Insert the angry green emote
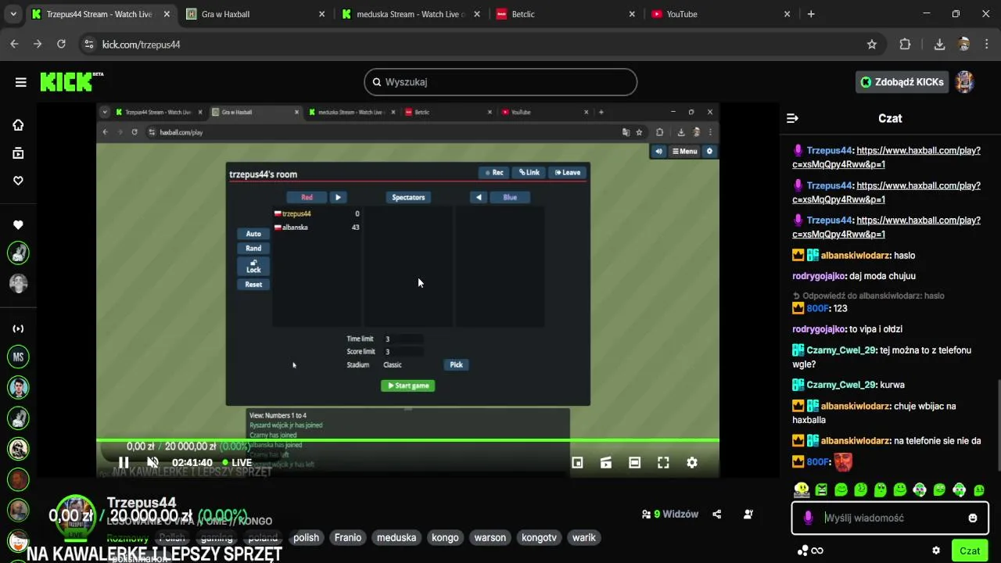1001x563 pixels. click(x=821, y=489)
